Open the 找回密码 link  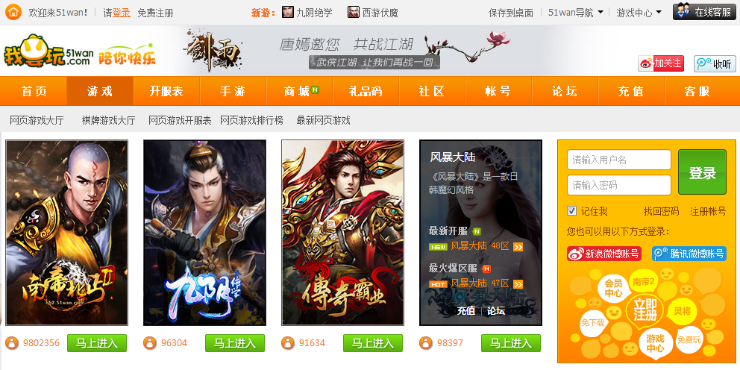click(x=661, y=211)
